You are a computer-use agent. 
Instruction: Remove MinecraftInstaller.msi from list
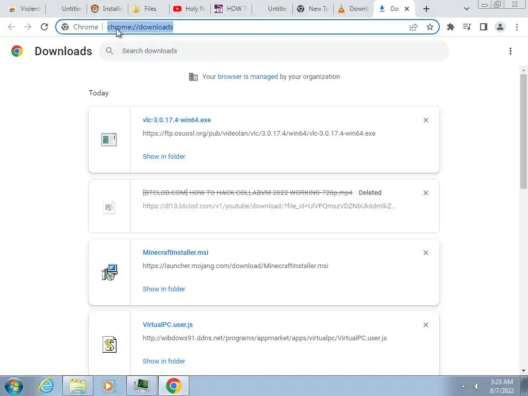(425, 253)
